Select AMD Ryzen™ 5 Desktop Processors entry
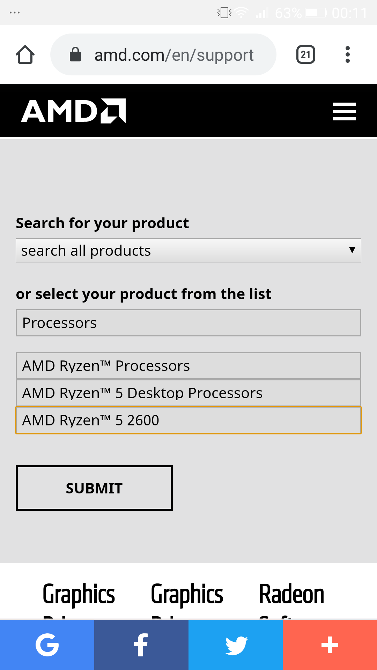Image resolution: width=377 pixels, height=670 pixels. tap(188, 393)
